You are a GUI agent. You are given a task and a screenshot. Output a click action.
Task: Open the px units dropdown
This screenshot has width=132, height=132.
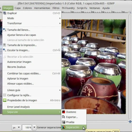tap(17, 128)
